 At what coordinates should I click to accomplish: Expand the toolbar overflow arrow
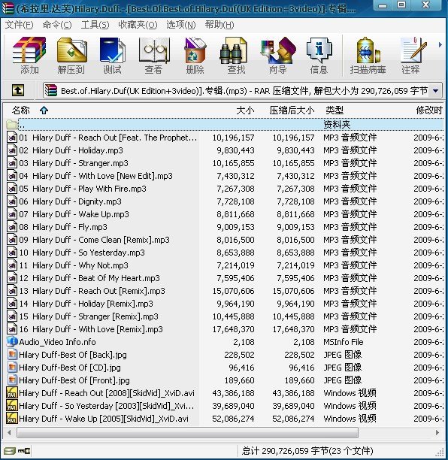coord(440,45)
